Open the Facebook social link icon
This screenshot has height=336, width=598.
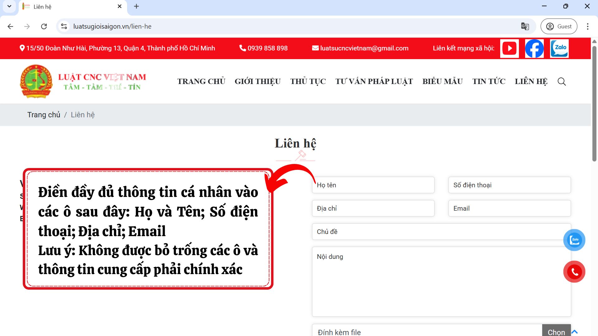pos(534,48)
